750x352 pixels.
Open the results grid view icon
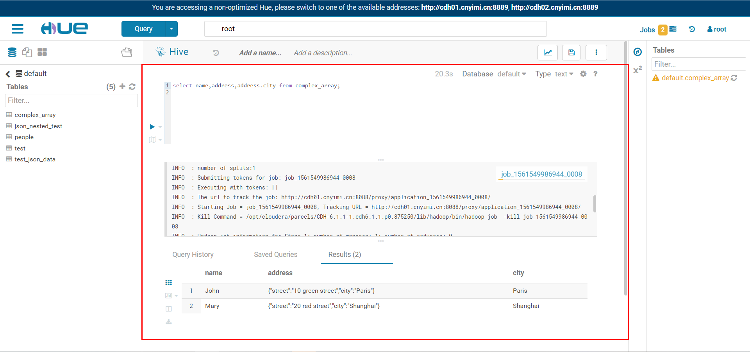pyautogui.click(x=169, y=282)
